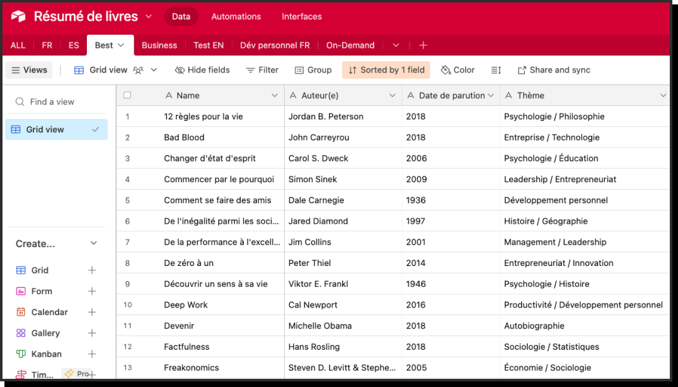This screenshot has height=387, width=678.
Task: Click the Grid icon in Create list
Action: click(x=21, y=270)
